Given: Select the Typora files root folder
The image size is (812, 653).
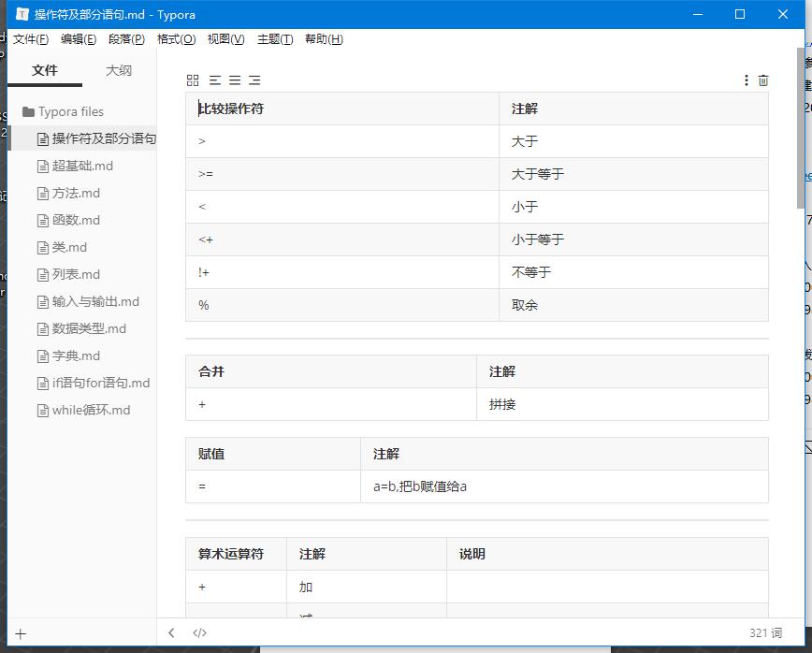Looking at the screenshot, I should (70, 111).
